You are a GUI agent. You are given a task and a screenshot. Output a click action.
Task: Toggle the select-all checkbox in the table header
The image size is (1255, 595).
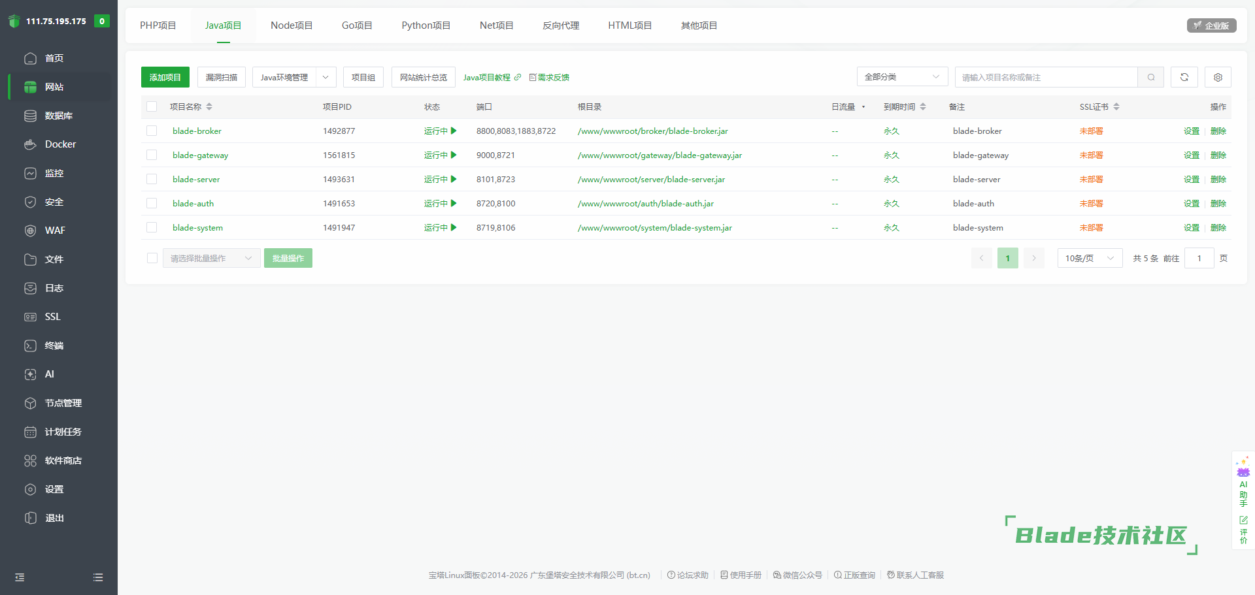[x=152, y=106]
